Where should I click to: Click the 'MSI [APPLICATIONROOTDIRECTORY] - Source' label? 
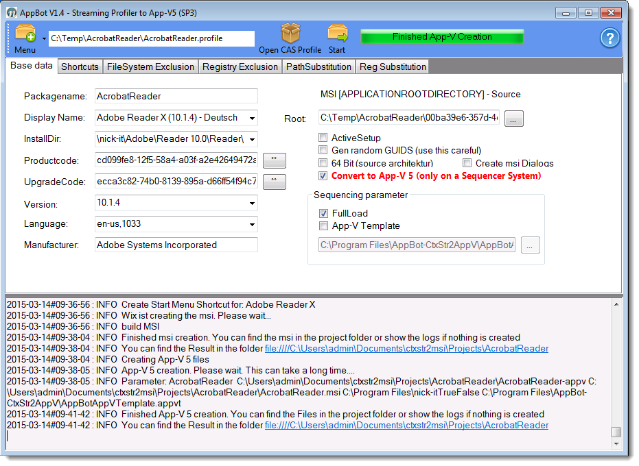pos(421,95)
